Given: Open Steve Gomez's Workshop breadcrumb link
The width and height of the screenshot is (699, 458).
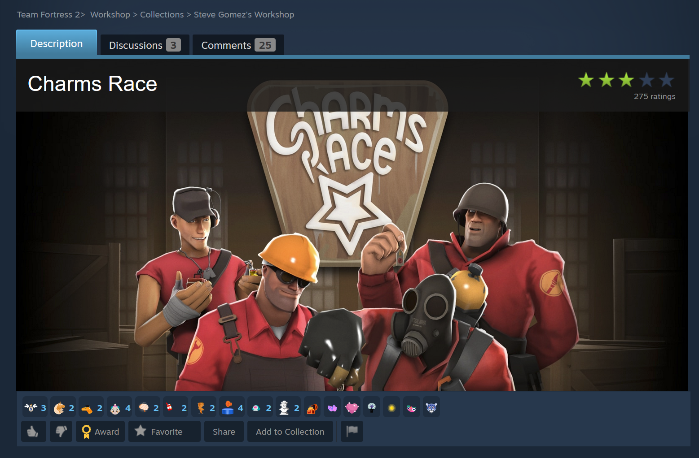Looking at the screenshot, I should click(x=244, y=14).
